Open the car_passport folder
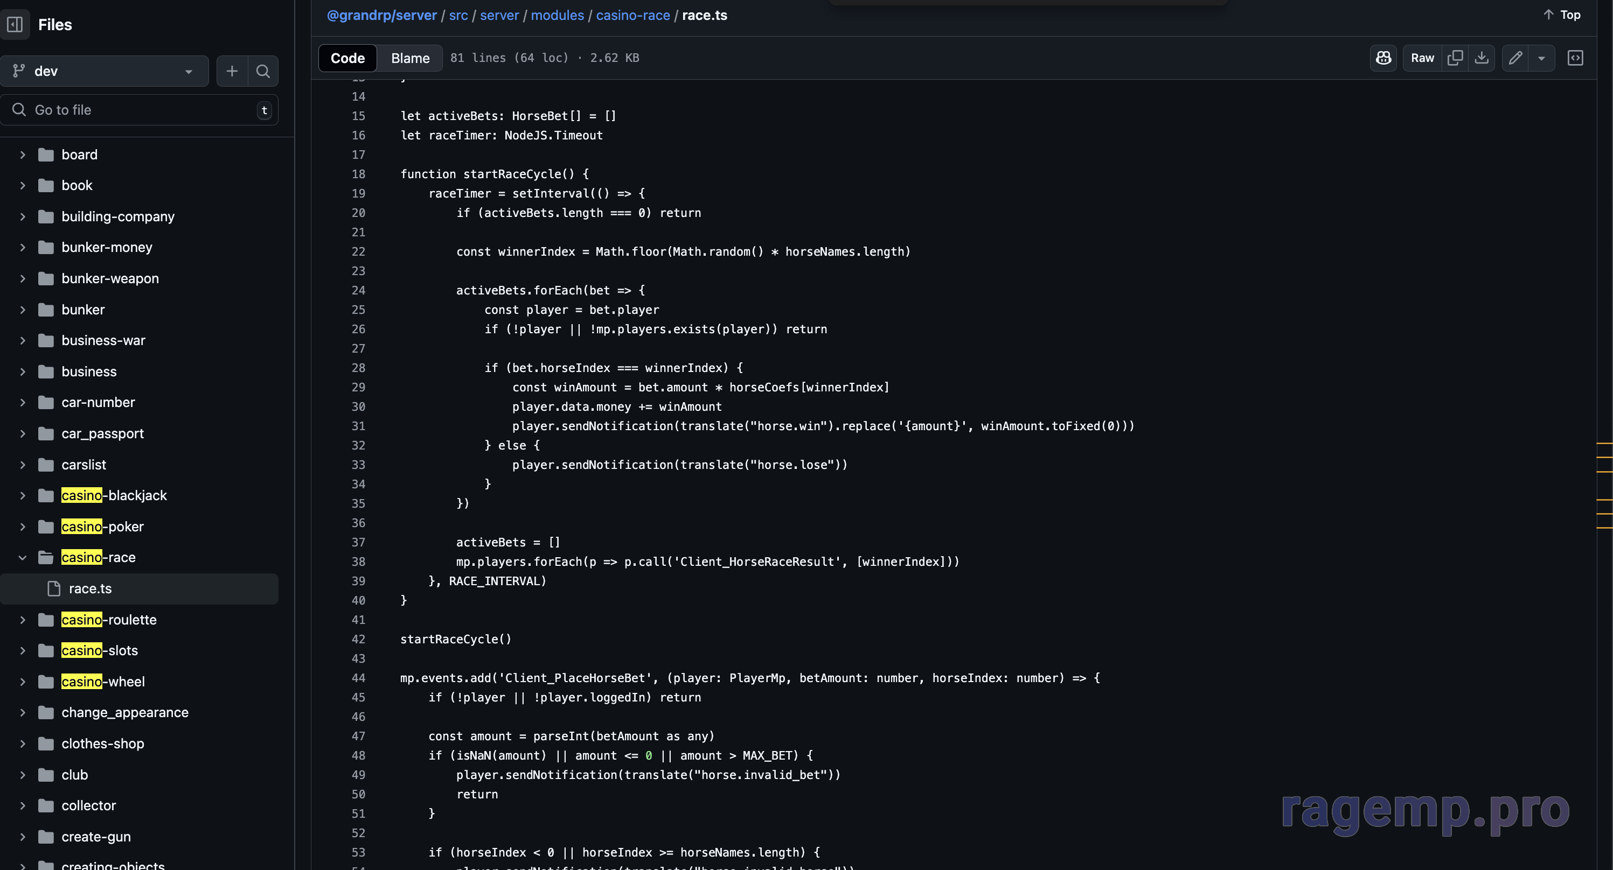Image resolution: width=1613 pixels, height=870 pixels. pyautogui.click(x=103, y=434)
